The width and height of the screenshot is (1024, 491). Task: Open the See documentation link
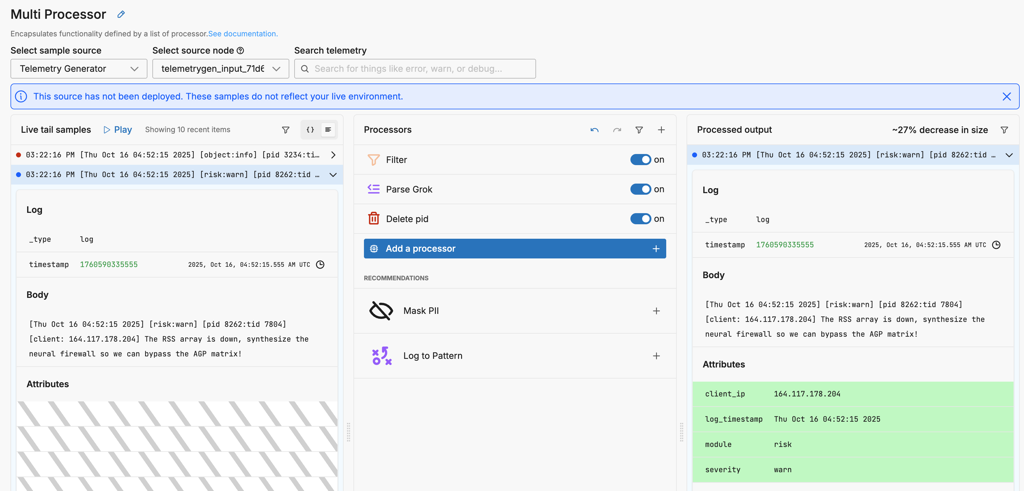pos(243,34)
